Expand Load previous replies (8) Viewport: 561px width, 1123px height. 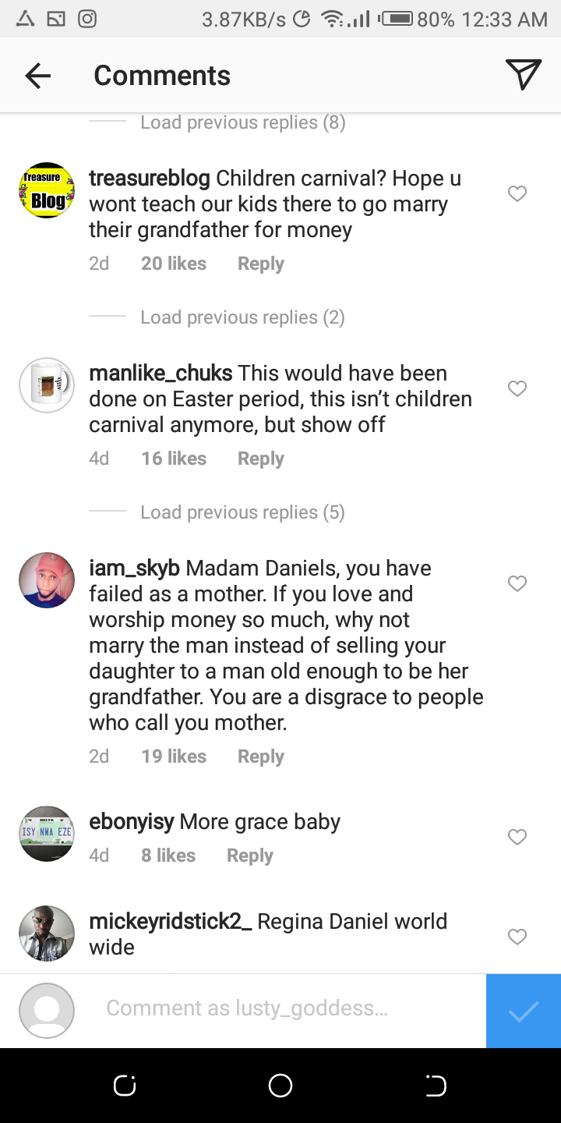pyautogui.click(x=242, y=122)
